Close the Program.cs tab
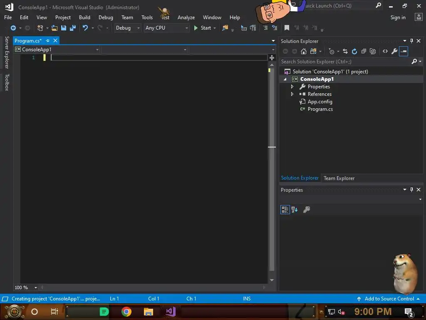The width and height of the screenshot is (426, 320). pos(55,40)
